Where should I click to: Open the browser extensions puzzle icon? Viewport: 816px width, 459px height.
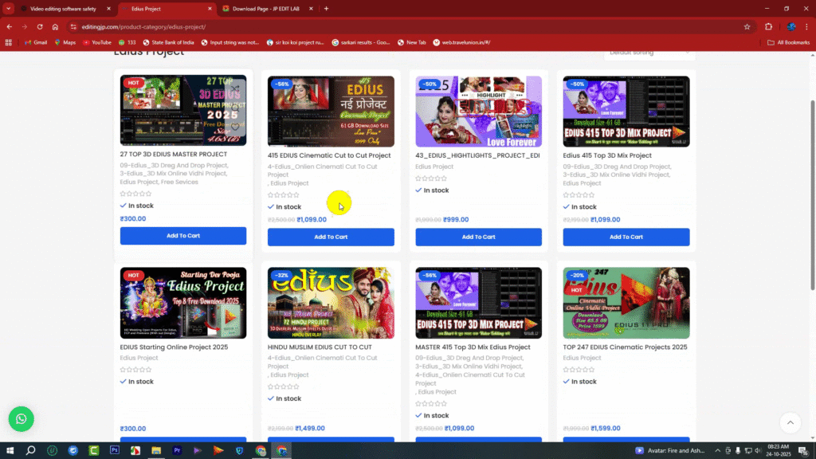point(768,26)
